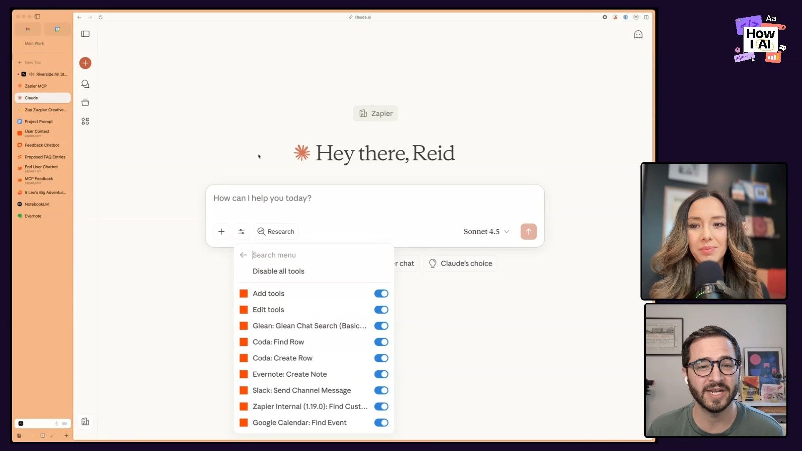
Task: Click the split view icon in browser toolbar
Action: pyautogui.click(x=646, y=17)
